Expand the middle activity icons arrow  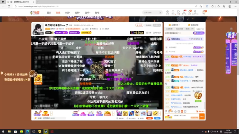click(113, 113)
